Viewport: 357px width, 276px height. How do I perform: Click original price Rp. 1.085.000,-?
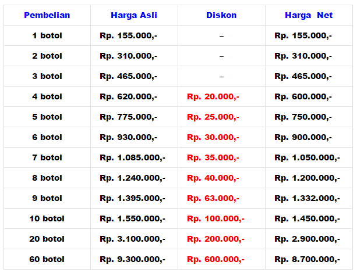[x=132, y=157]
